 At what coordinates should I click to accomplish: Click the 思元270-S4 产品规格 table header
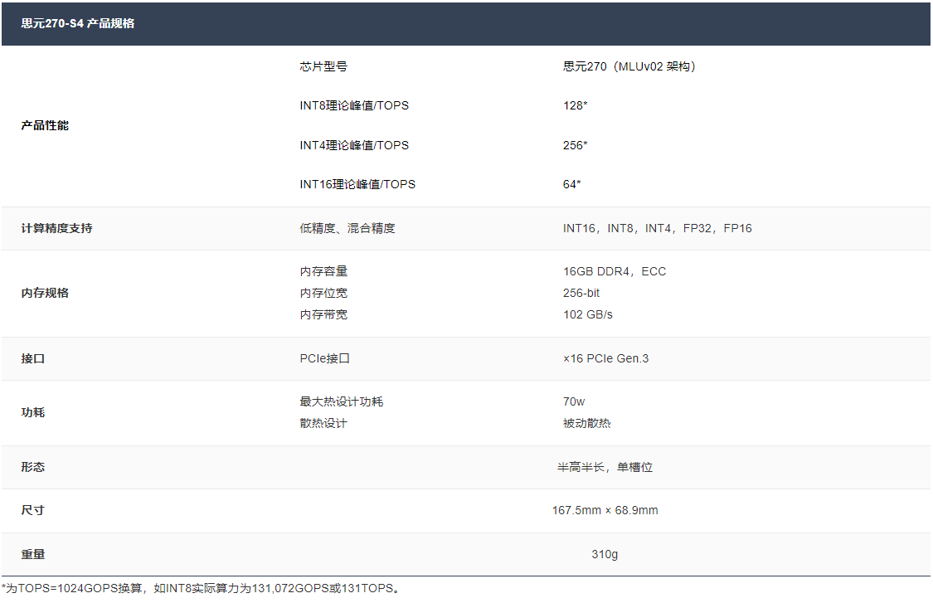pos(466,23)
